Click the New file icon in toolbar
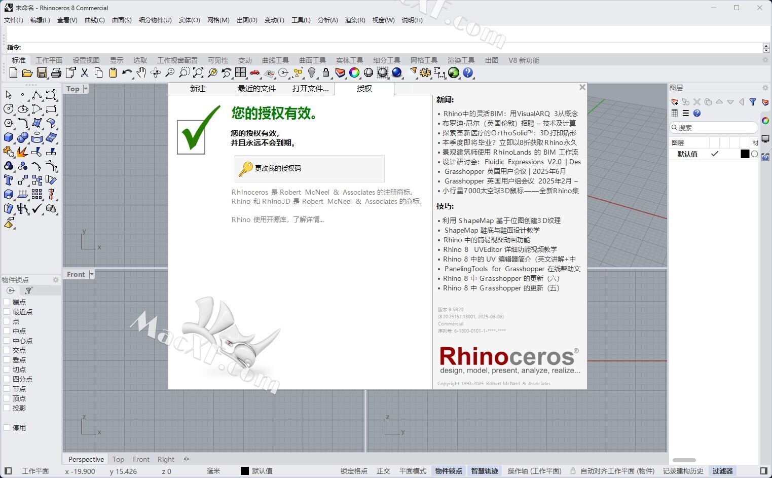 coord(14,73)
